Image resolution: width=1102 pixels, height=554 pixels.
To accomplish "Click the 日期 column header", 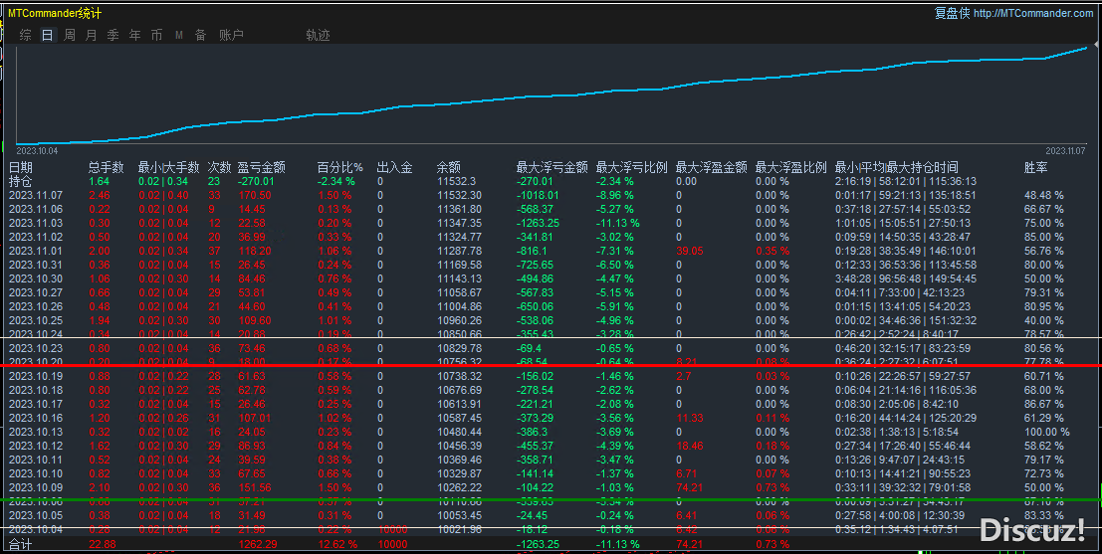I will [x=21, y=168].
